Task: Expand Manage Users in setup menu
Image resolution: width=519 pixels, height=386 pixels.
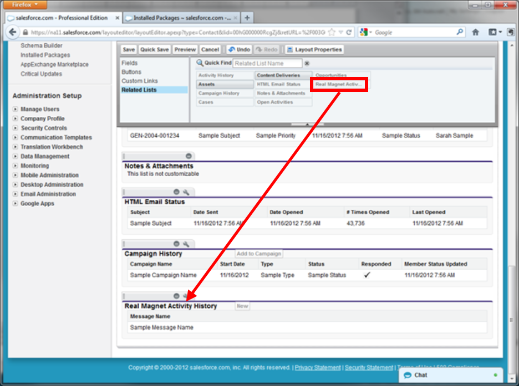Action: [15, 109]
